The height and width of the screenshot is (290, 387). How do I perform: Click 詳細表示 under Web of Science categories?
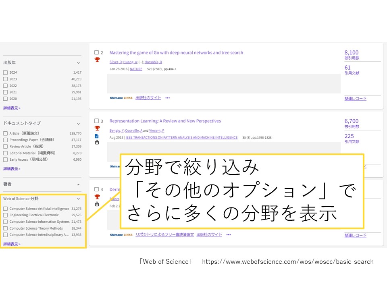pos(12,244)
